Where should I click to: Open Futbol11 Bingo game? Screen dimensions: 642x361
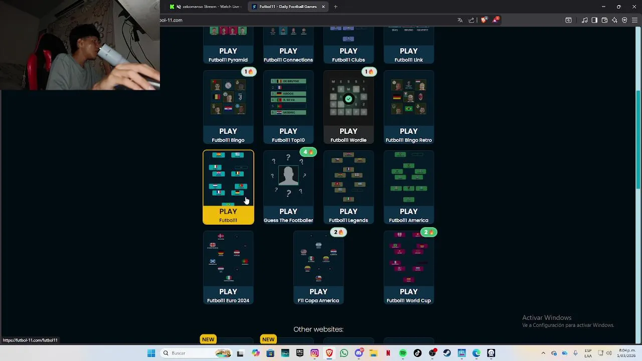pos(228,107)
